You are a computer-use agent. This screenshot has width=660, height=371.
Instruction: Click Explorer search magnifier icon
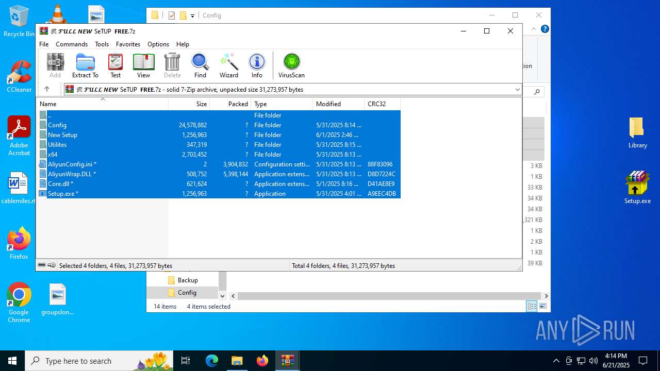tap(537, 92)
